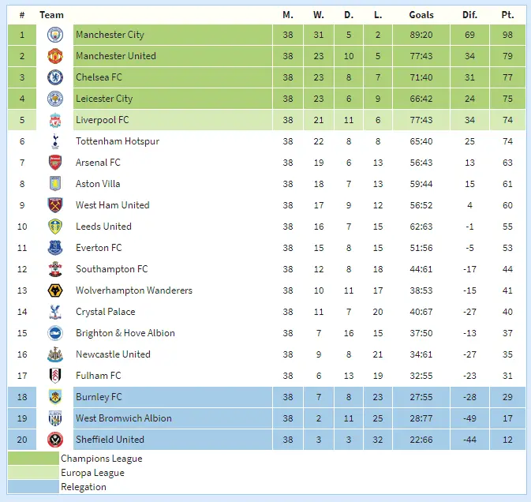Click the Manchester City club crest
The height and width of the screenshot is (502, 531).
pos(54,35)
